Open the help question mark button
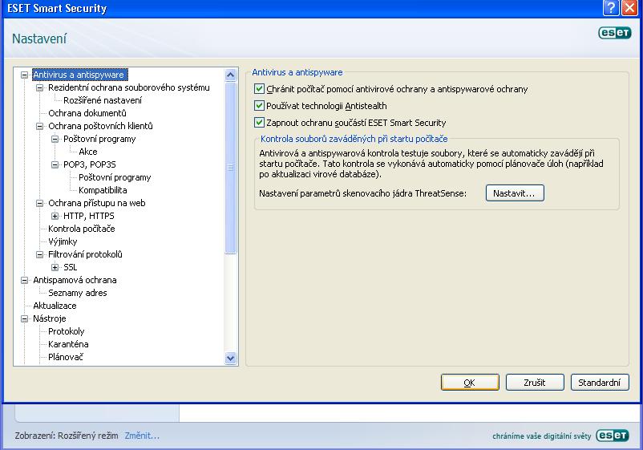Viewport: 643px width, 450px height. pos(611,8)
